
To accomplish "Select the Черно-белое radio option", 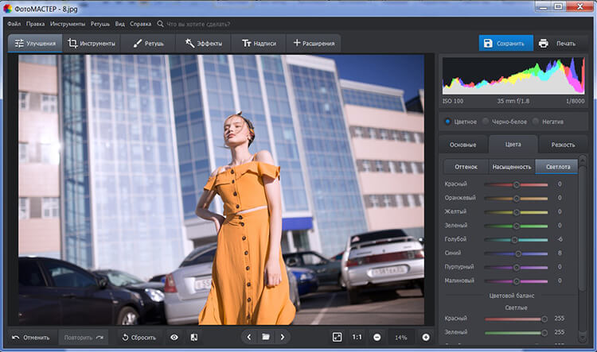I will (485, 122).
